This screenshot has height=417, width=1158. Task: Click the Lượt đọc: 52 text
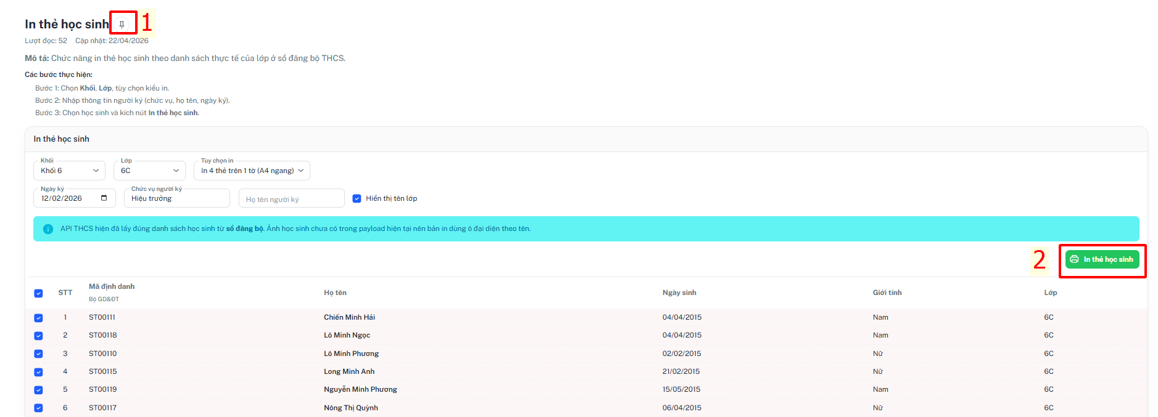tap(46, 41)
